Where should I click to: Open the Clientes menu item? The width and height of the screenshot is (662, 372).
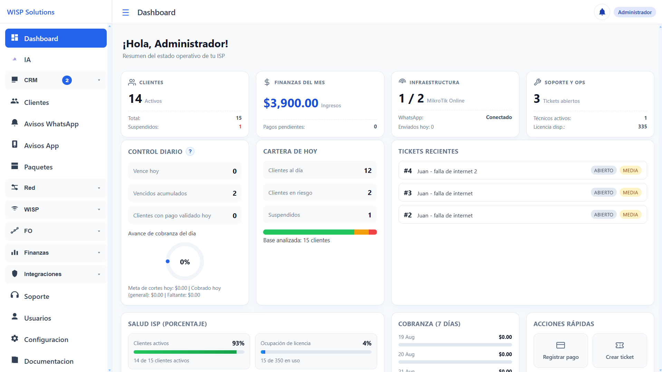(56, 102)
